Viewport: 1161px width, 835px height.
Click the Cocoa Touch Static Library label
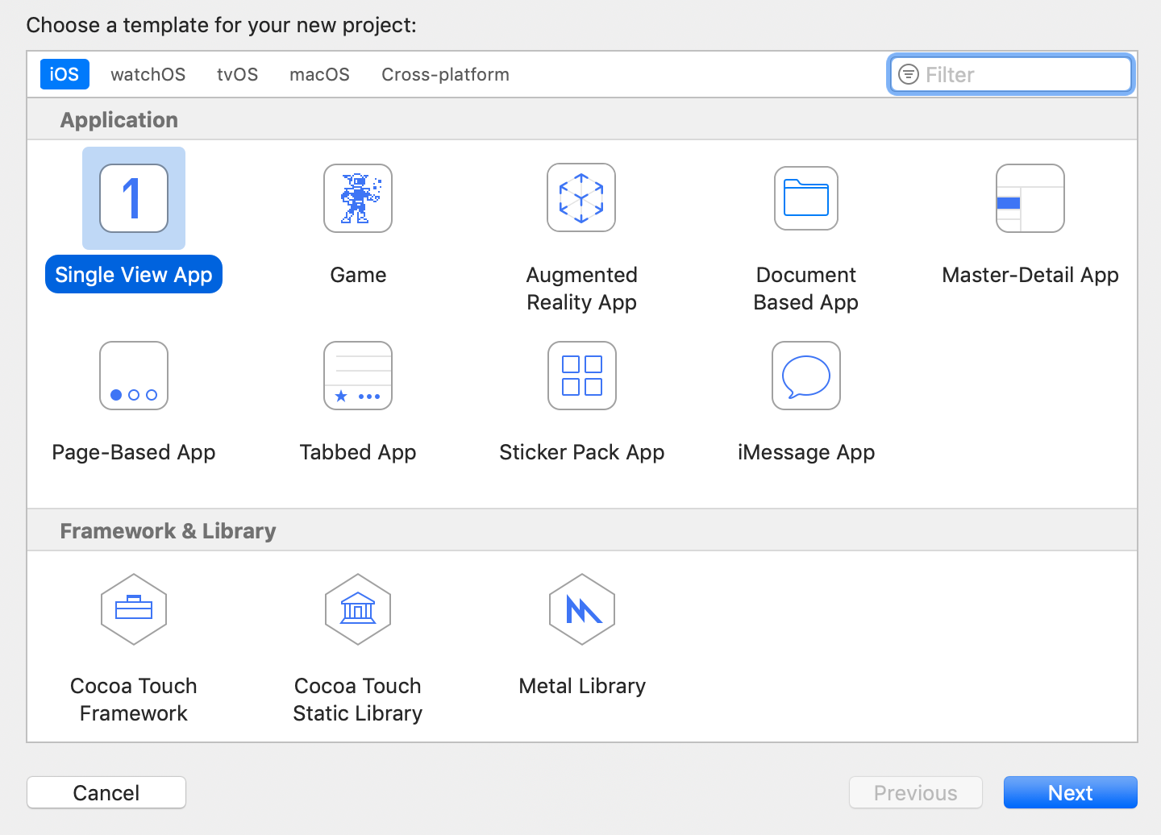(x=358, y=700)
